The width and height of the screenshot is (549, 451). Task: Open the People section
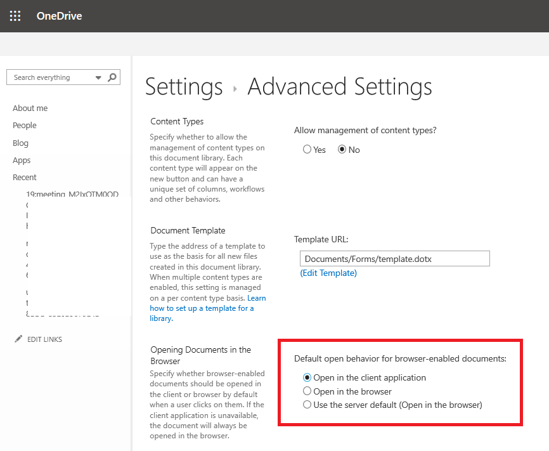point(24,125)
